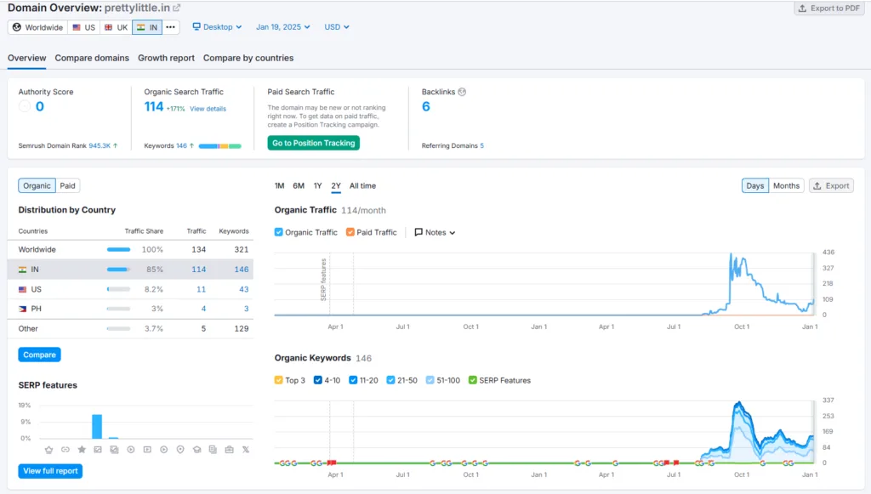
Task: Toggle the Organic Traffic checkbox
Action: tap(278, 232)
